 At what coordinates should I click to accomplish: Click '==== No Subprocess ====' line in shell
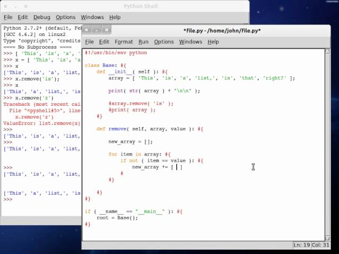pyautogui.click(x=38, y=47)
